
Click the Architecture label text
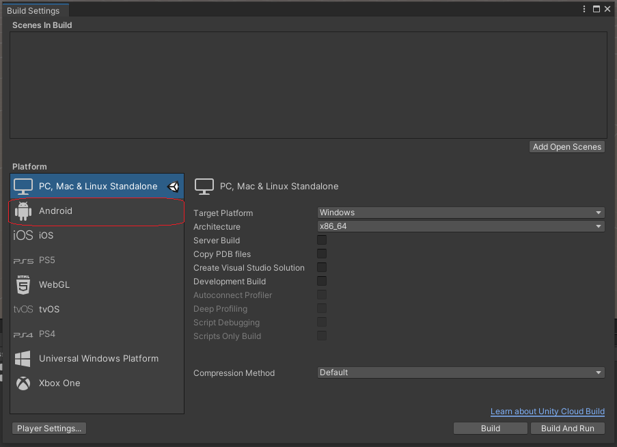217,227
